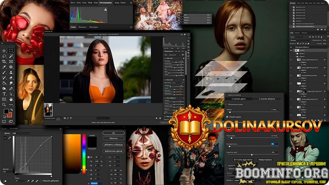Open the three-dots Edit Toolbar menu
Screen dimensions: 329x185
point(11,104)
